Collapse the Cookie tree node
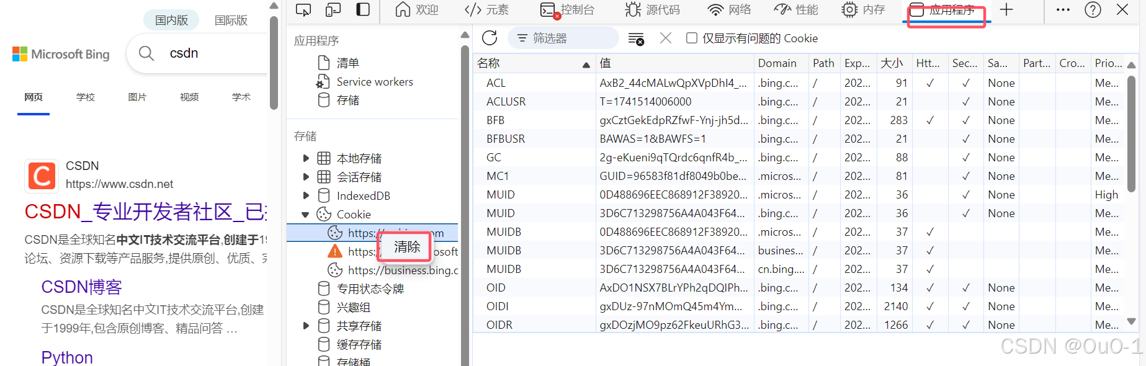1146x366 pixels. pyautogui.click(x=305, y=215)
